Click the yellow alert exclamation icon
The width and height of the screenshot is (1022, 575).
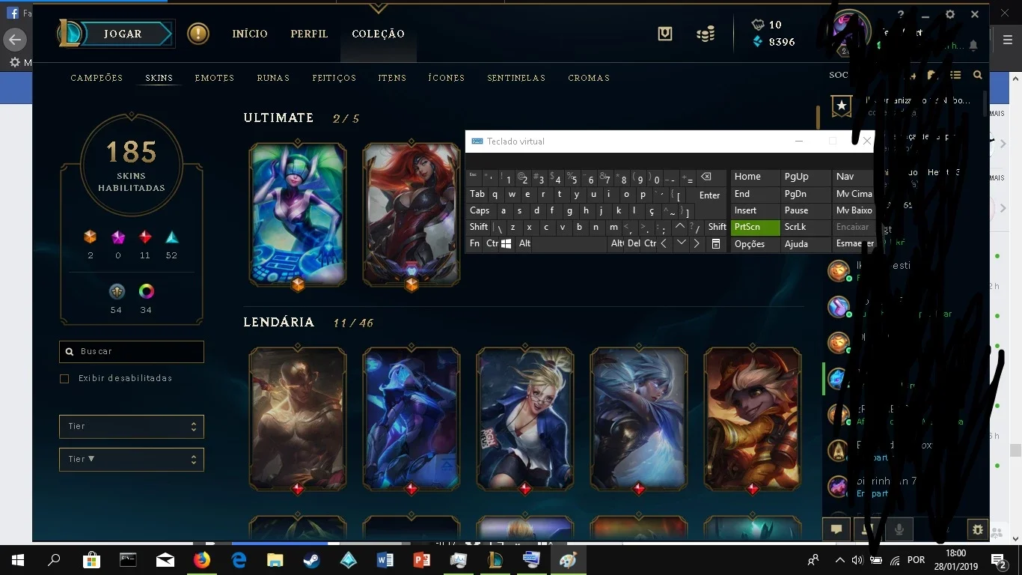tap(198, 34)
